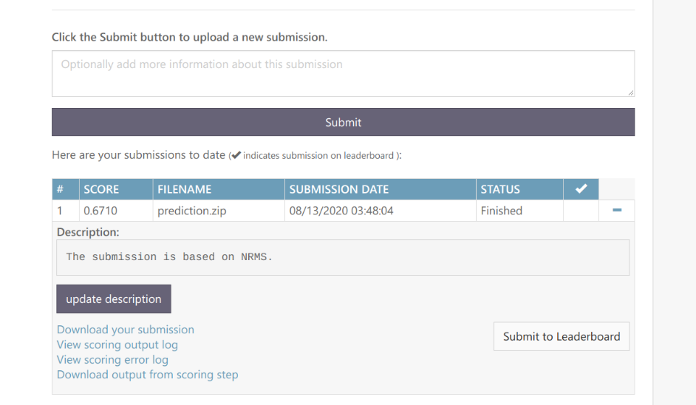Click the 0.6710 score value
The image size is (696, 405).
click(100, 211)
